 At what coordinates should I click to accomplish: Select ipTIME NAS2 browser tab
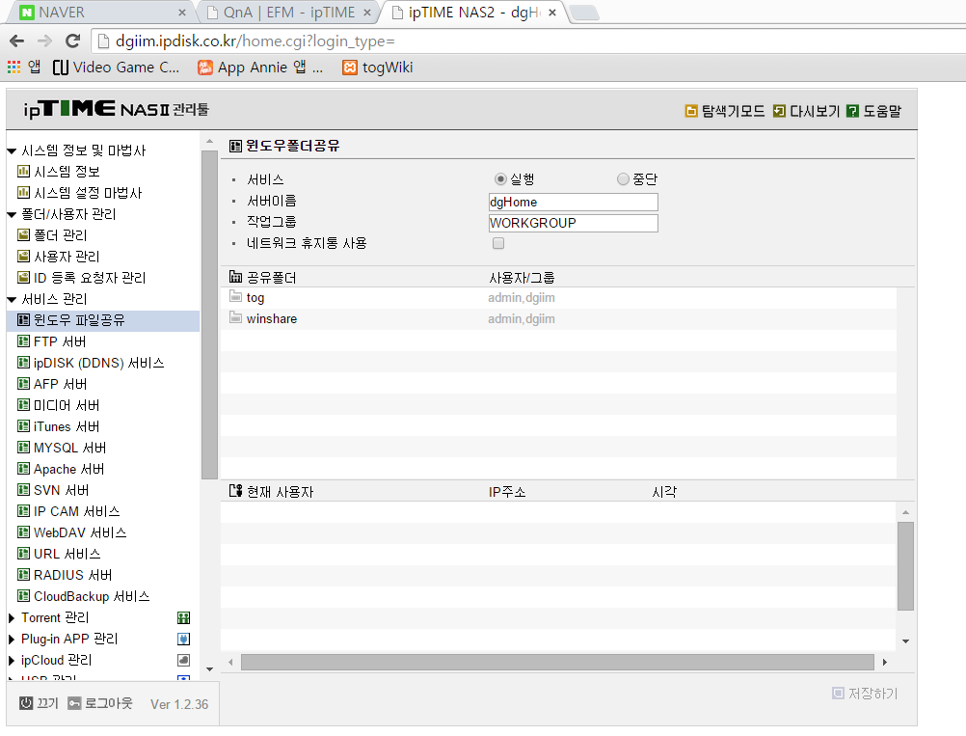pos(474,13)
